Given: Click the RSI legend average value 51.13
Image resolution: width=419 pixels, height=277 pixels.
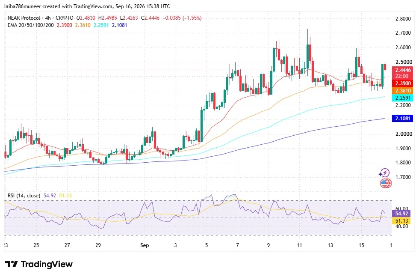Looking at the screenshot, I should click(x=65, y=196).
